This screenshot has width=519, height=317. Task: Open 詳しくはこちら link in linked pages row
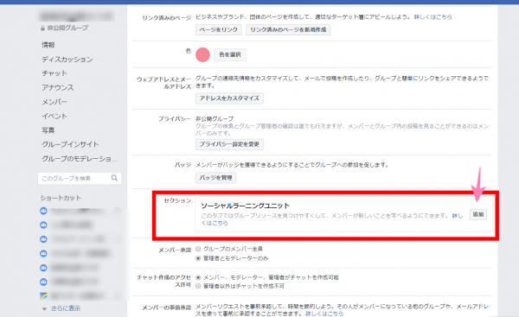click(433, 17)
